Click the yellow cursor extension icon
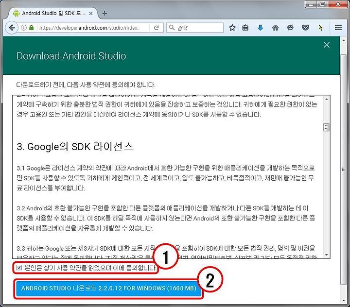 [320, 28]
